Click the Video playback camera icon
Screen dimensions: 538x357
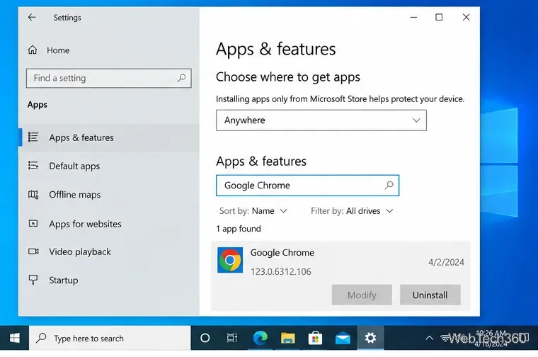click(x=33, y=251)
